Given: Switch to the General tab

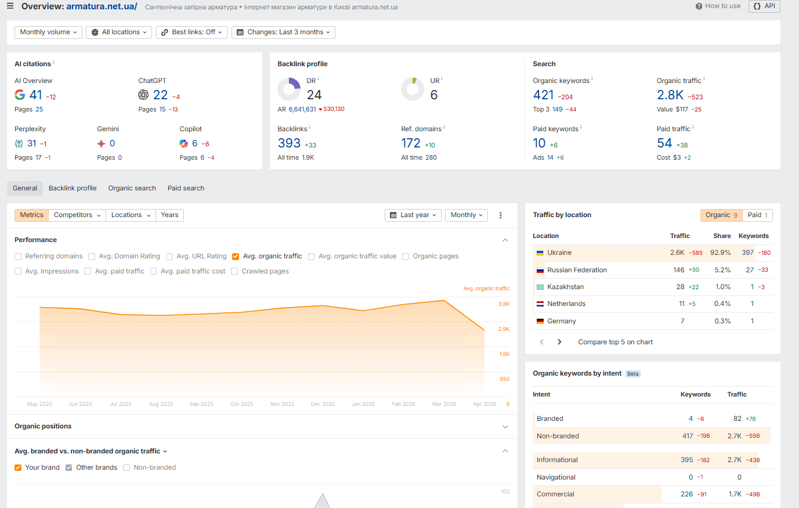Looking at the screenshot, I should 25,188.
